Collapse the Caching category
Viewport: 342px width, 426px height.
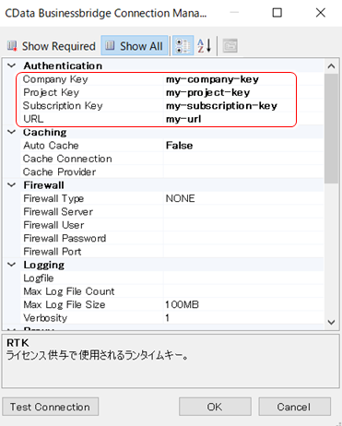12,132
